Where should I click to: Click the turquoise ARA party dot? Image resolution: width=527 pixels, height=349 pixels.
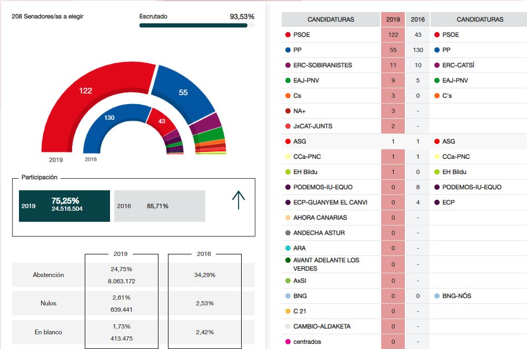(x=287, y=248)
